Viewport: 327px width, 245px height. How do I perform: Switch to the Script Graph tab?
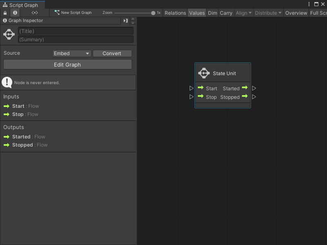(22, 5)
